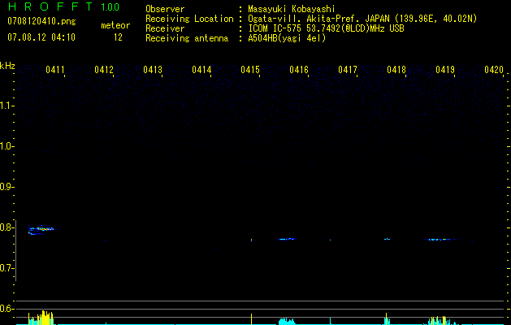Click the cyan intensity bars before 0416
511x325 pixels.
[287, 322]
